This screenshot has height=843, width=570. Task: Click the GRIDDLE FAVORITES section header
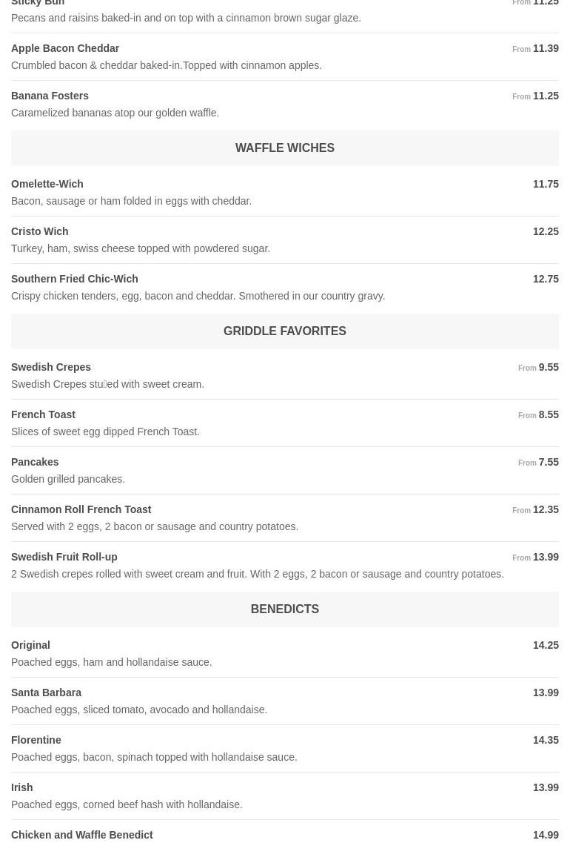click(x=284, y=331)
